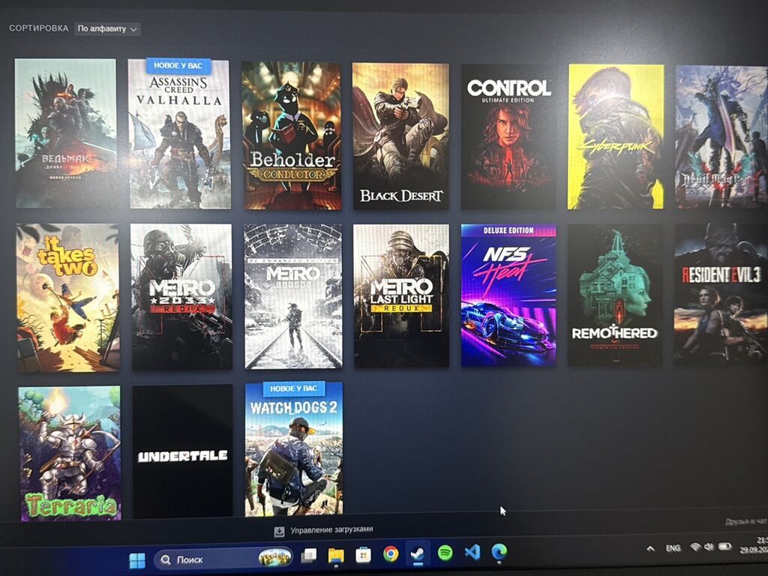The height and width of the screenshot is (576, 768).
Task: Open the Remothered game cover
Action: [x=615, y=295]
